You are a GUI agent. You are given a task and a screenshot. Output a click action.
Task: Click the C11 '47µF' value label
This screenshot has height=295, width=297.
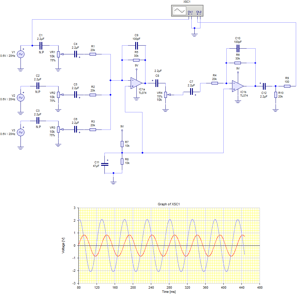[96, 166]
